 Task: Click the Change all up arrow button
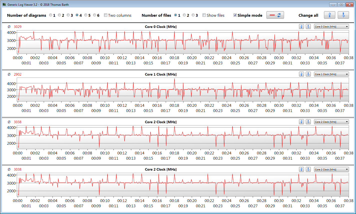[x=329, y=15]
